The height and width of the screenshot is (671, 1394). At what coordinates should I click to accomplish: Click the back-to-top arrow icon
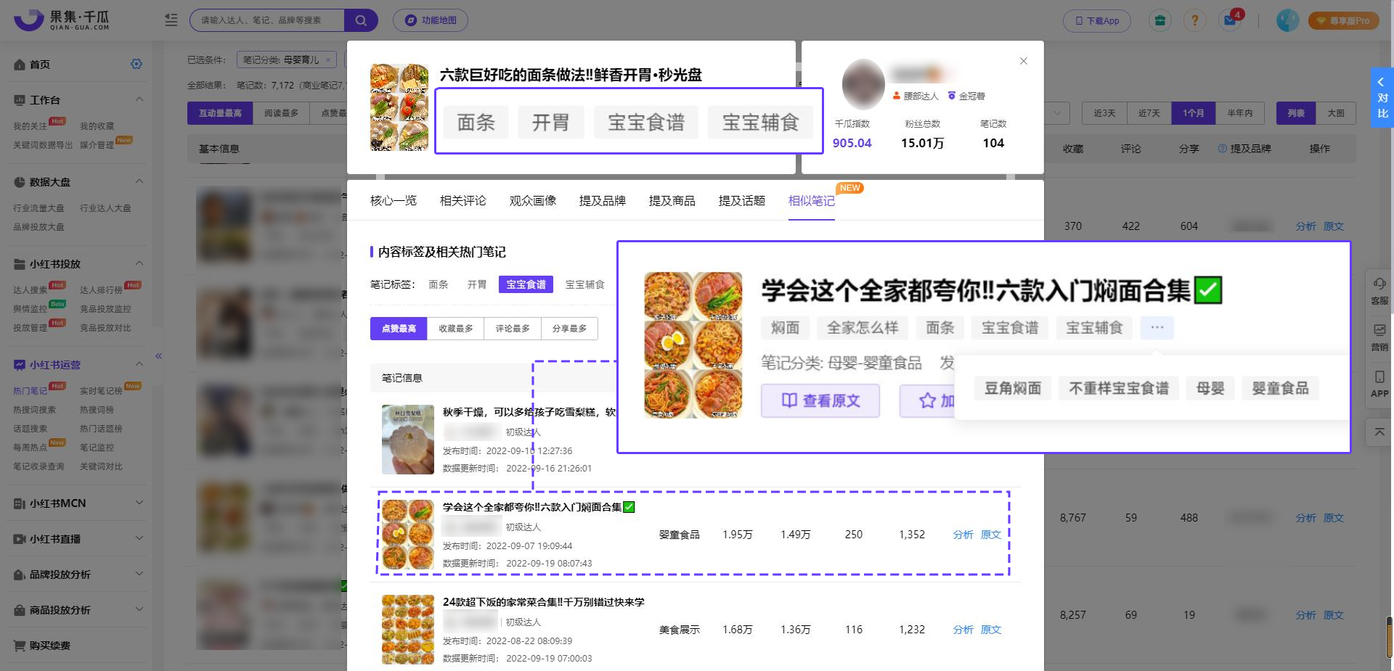(x=1379, y=432)
